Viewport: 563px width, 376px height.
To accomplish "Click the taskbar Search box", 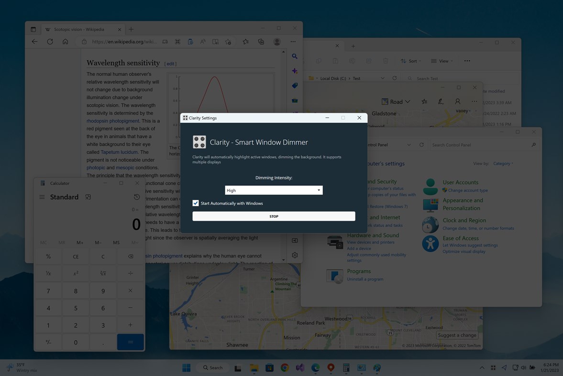I will 212,368.
